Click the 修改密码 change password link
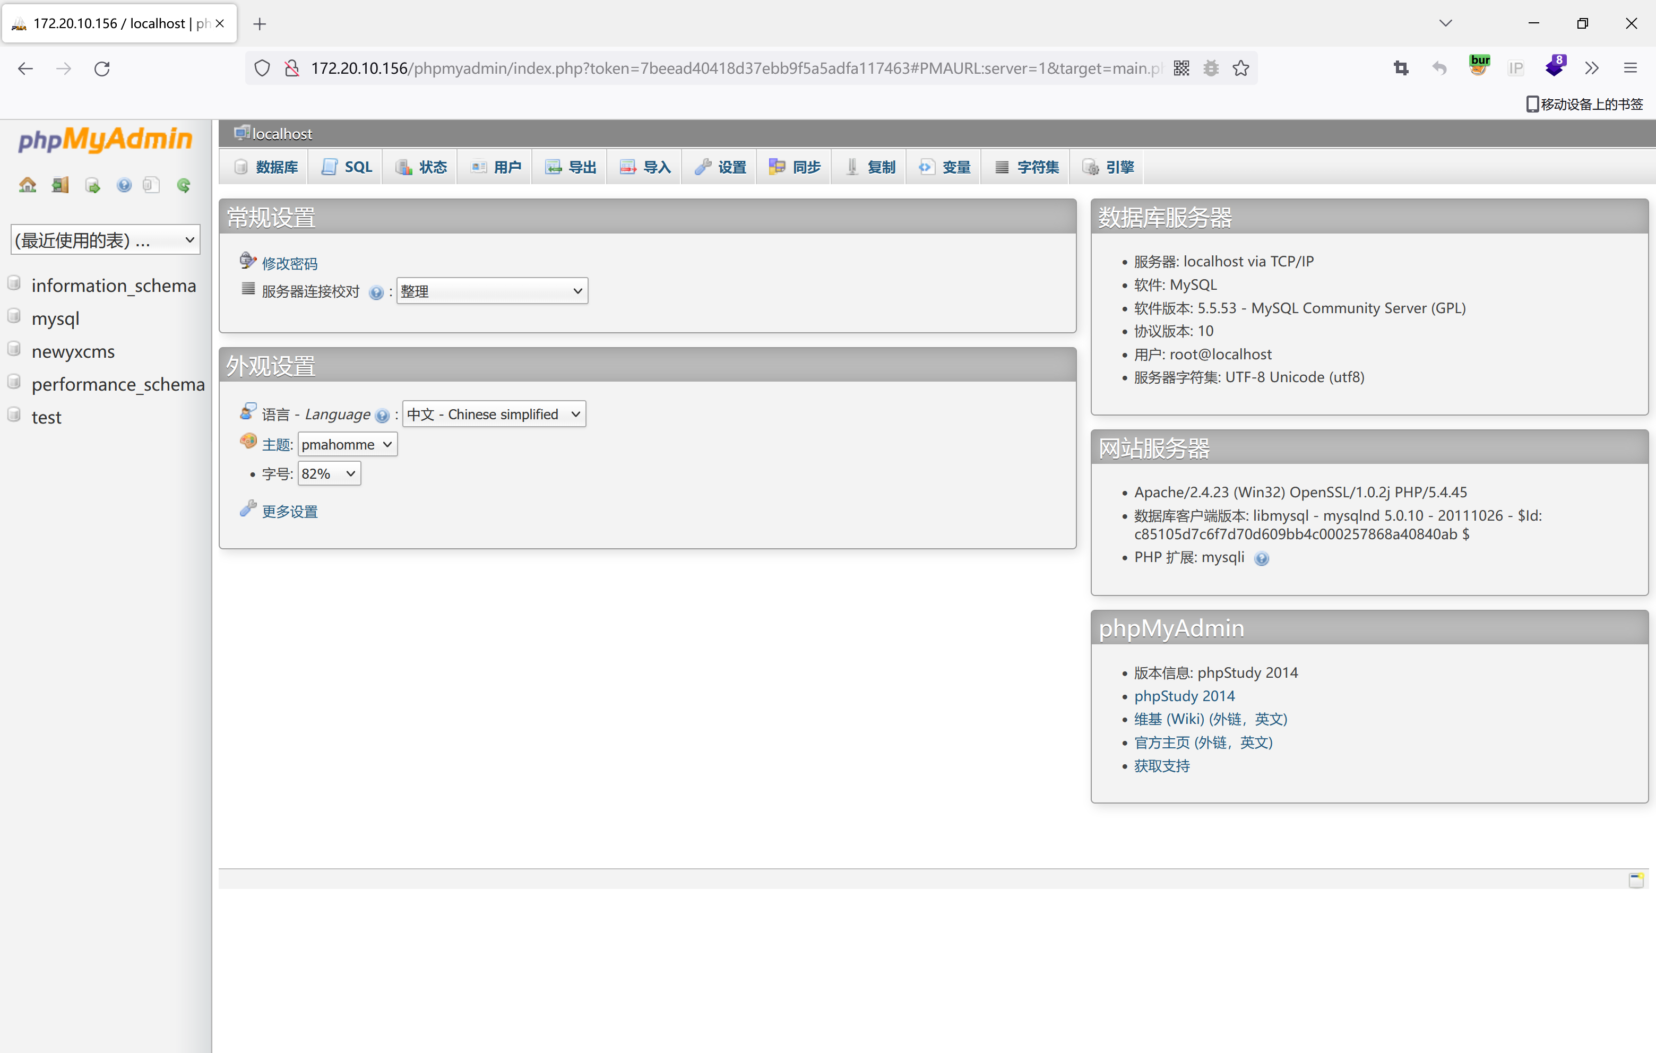 289,262
